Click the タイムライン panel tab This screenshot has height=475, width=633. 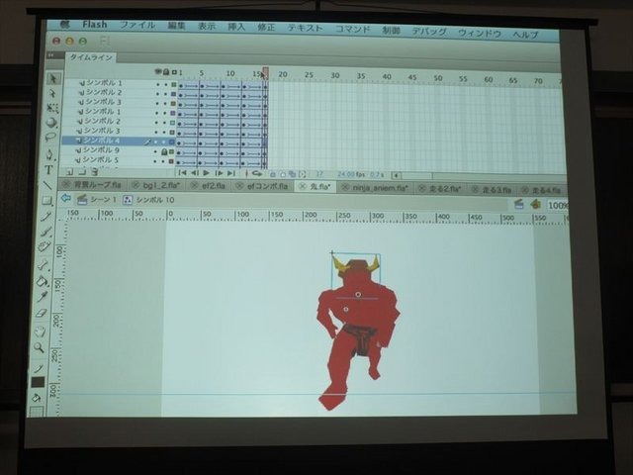click(91, 57)
